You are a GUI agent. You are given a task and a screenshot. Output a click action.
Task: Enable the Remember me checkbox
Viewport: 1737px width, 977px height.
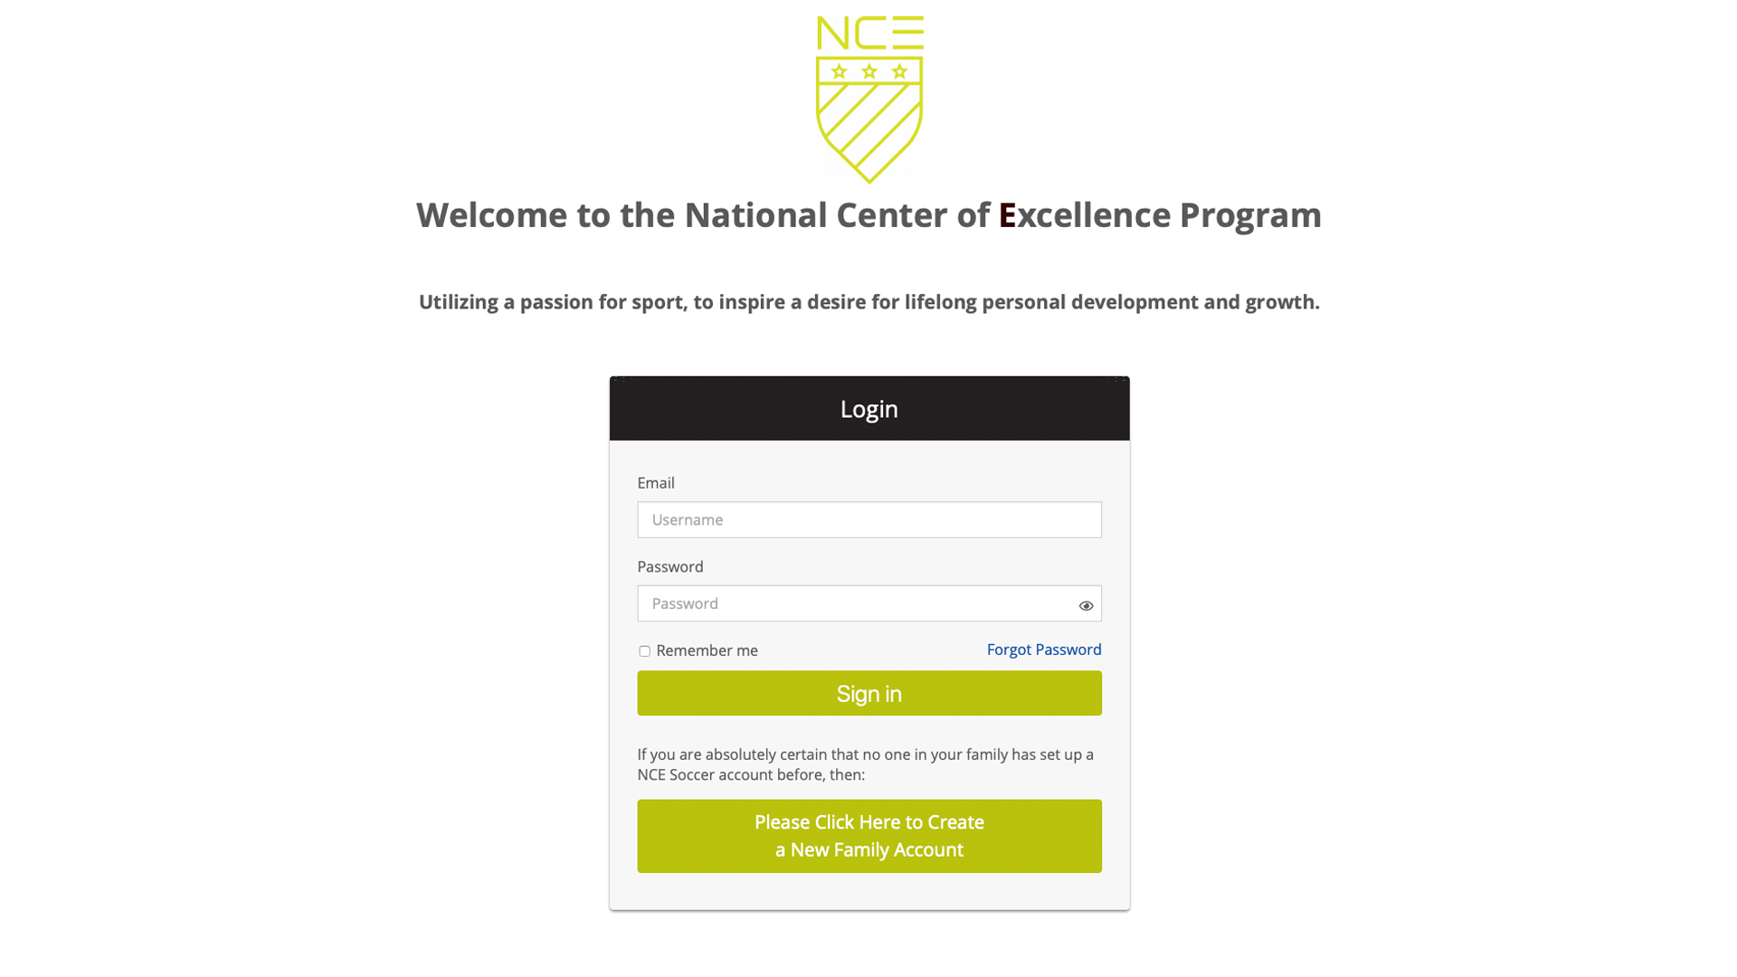[644, 650]
